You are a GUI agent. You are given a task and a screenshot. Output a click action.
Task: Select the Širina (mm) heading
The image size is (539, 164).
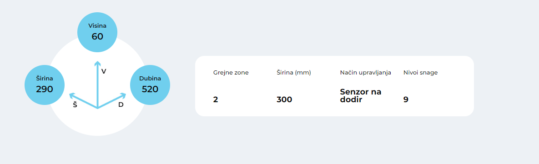tap(293, 73)
